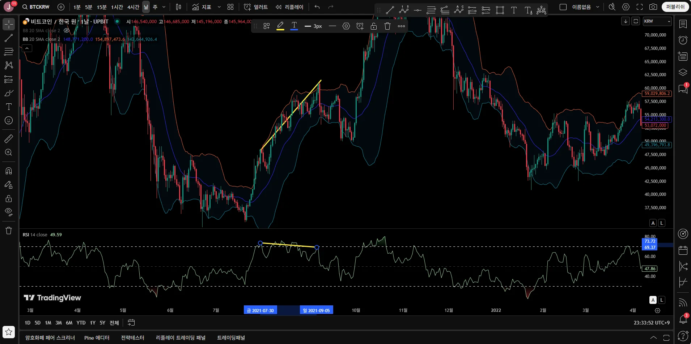Screen dimensions: 691x344
Task: Open the emoji sticker tool
Action: pos(9,120)
